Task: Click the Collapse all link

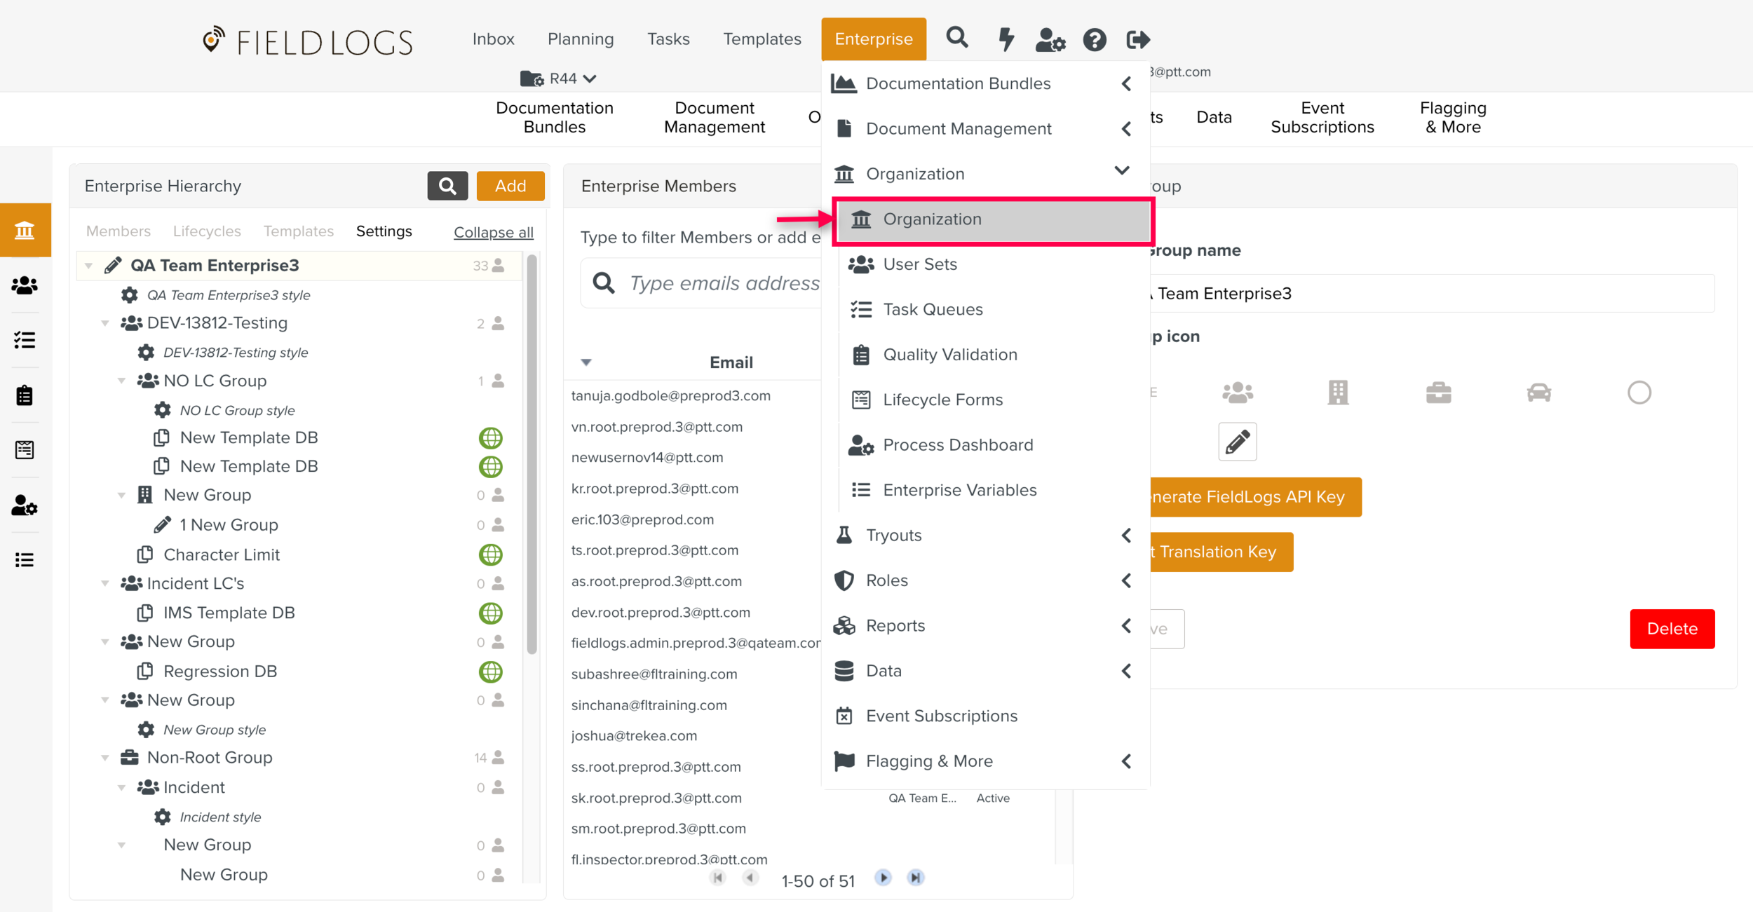Action: coord(493,232)
